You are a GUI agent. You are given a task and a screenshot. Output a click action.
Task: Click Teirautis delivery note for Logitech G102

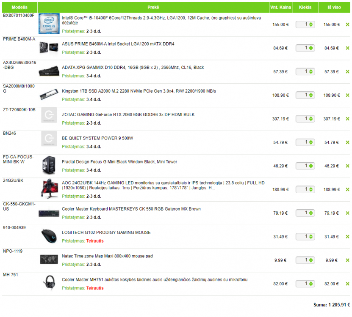click(95, 241)
